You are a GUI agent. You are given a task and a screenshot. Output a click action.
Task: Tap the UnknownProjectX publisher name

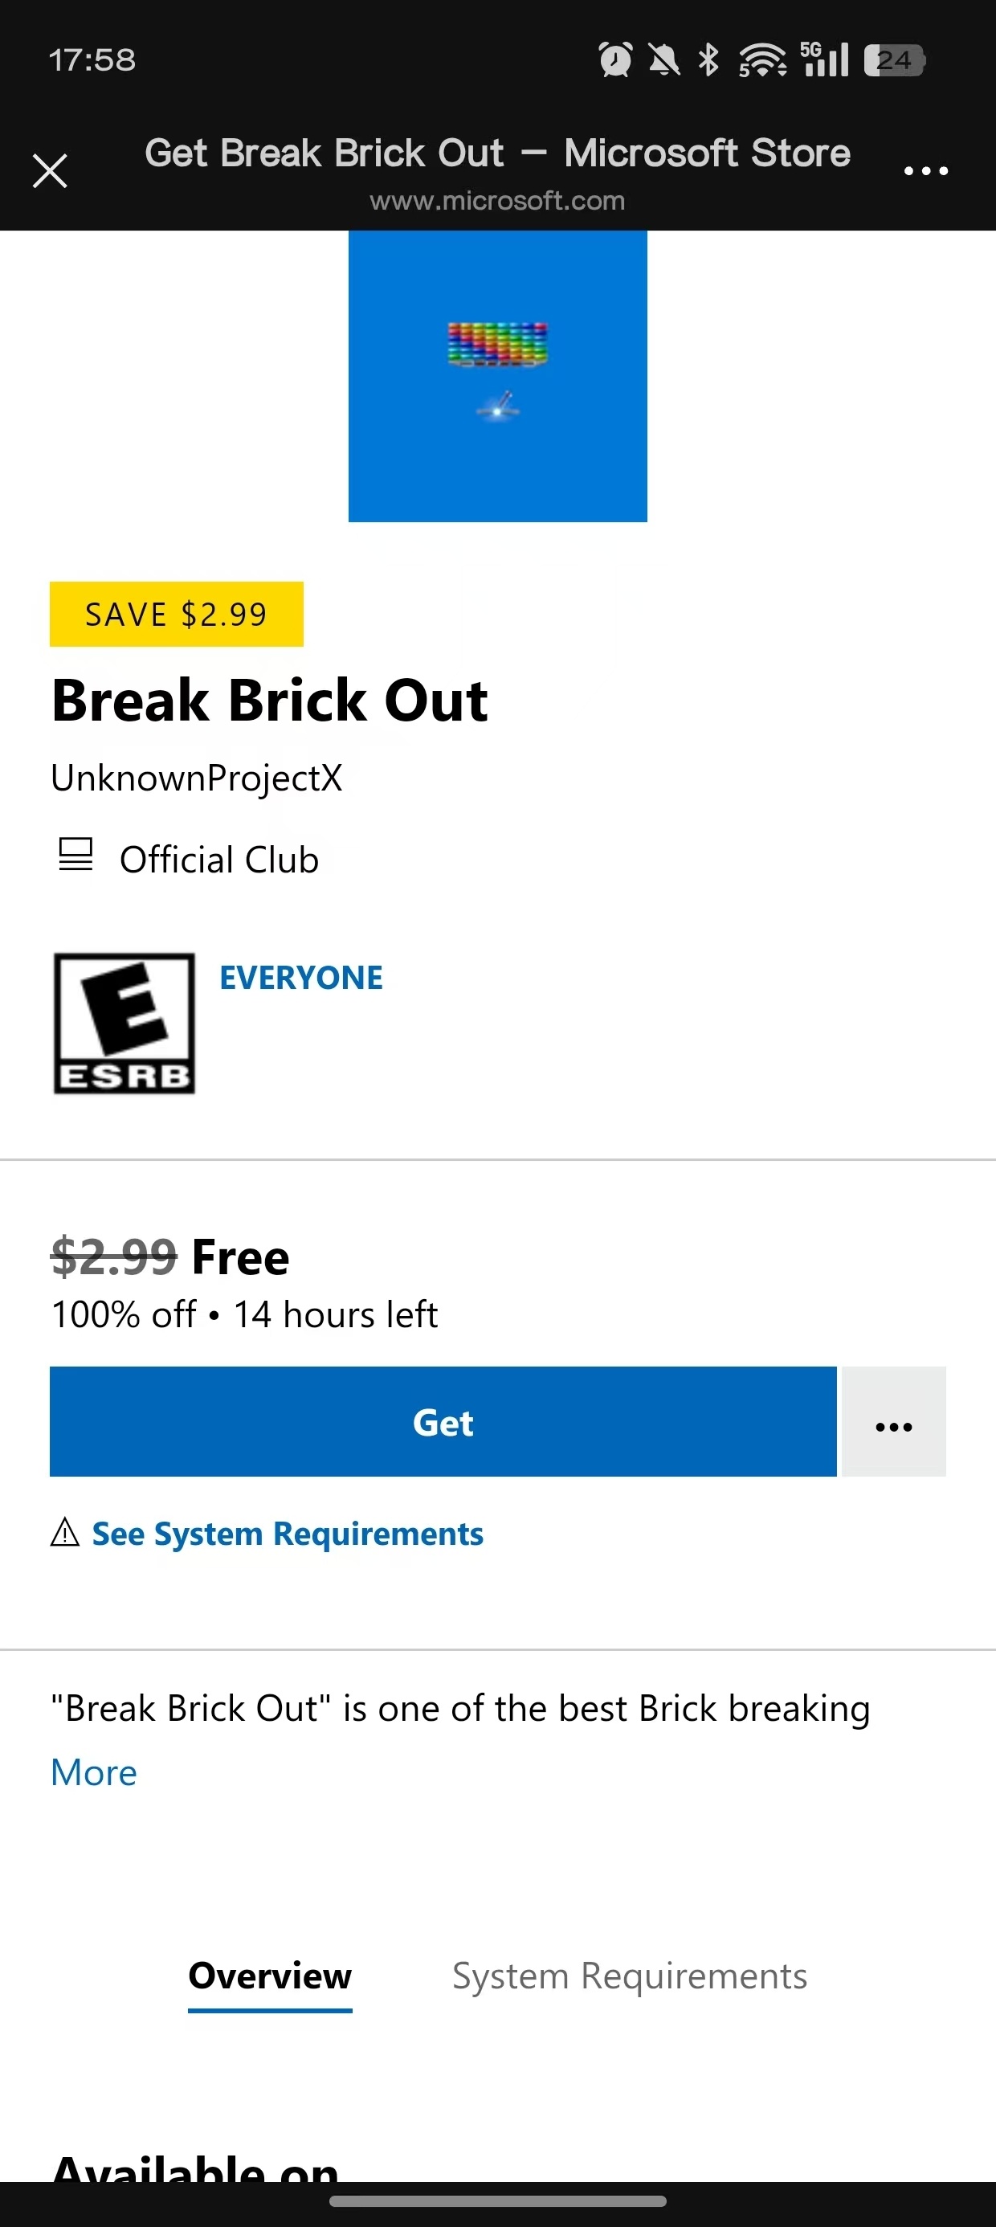point(197,778)
